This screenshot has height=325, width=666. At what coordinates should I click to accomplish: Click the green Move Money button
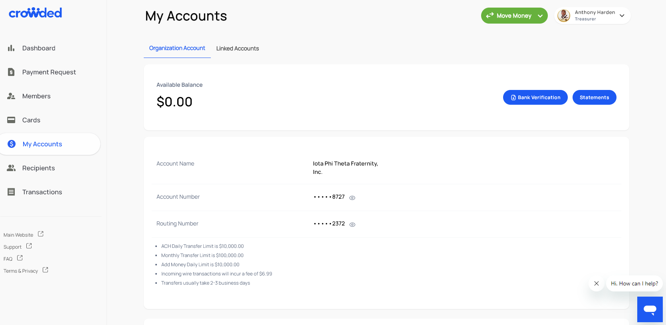pyautogui.click(x=514, y=16)
